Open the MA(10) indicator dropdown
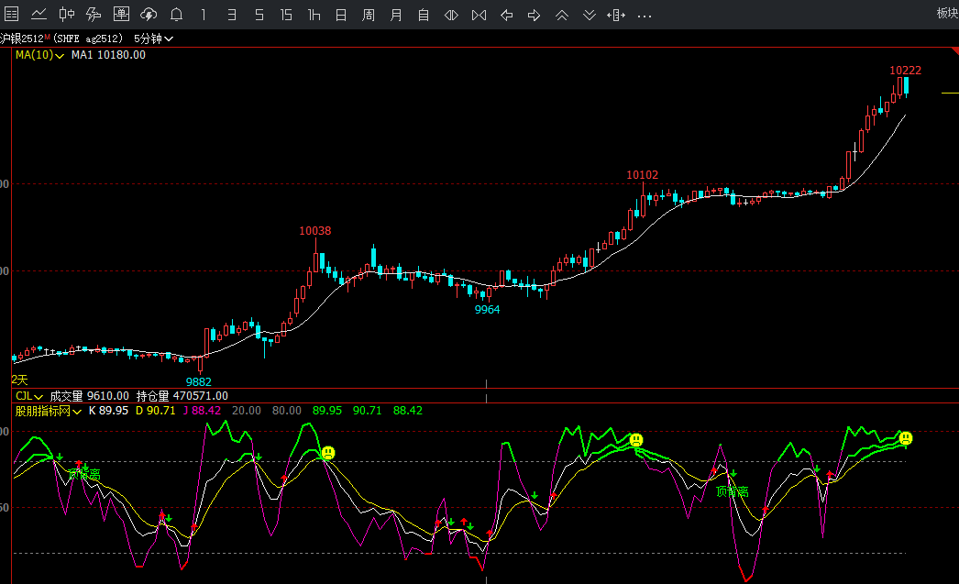This screenshot has width=959, height=584. point(39,55)
